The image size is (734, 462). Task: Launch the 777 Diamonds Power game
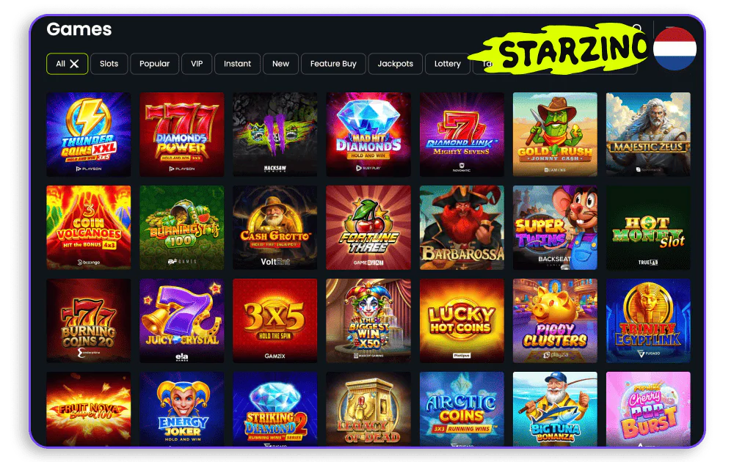pyautogui.click(x=181, y=134)
